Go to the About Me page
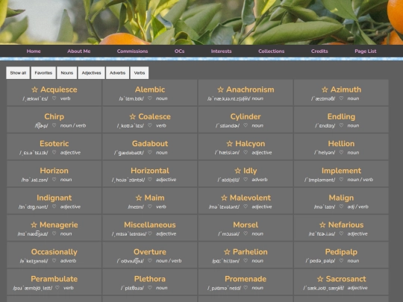The width and height of the screenshot is (403, 302). point(79,51)
